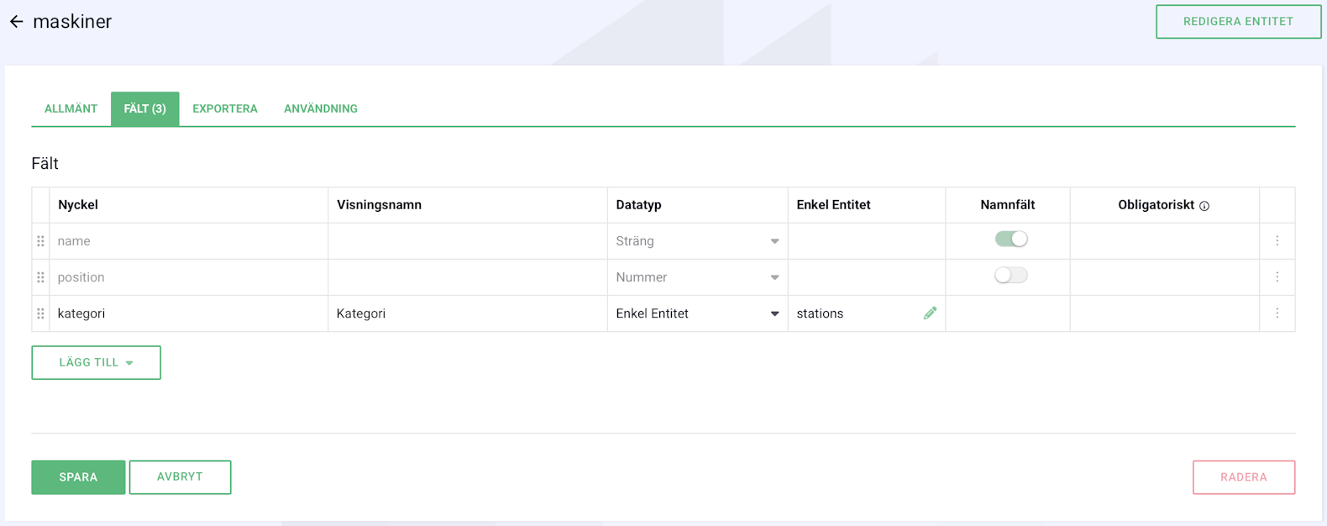1327x526 pixels.
Task: Click the maskiner page title
Action: click(72, 22)
